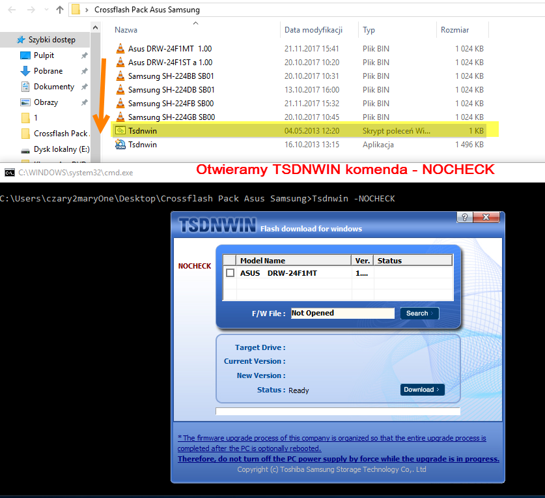The width and height of the screenshot is (545, 498).
Task: Click the Forward navigation arrow in Explorer
Action: pos(31,10)
